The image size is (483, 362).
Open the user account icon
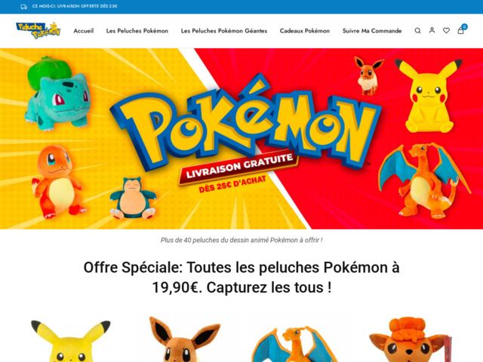coord(432,30)
